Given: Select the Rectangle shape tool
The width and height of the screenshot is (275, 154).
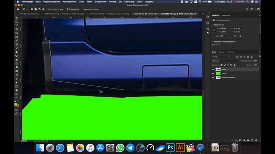Looking at the screenshot, I should (x=17, y=86).
